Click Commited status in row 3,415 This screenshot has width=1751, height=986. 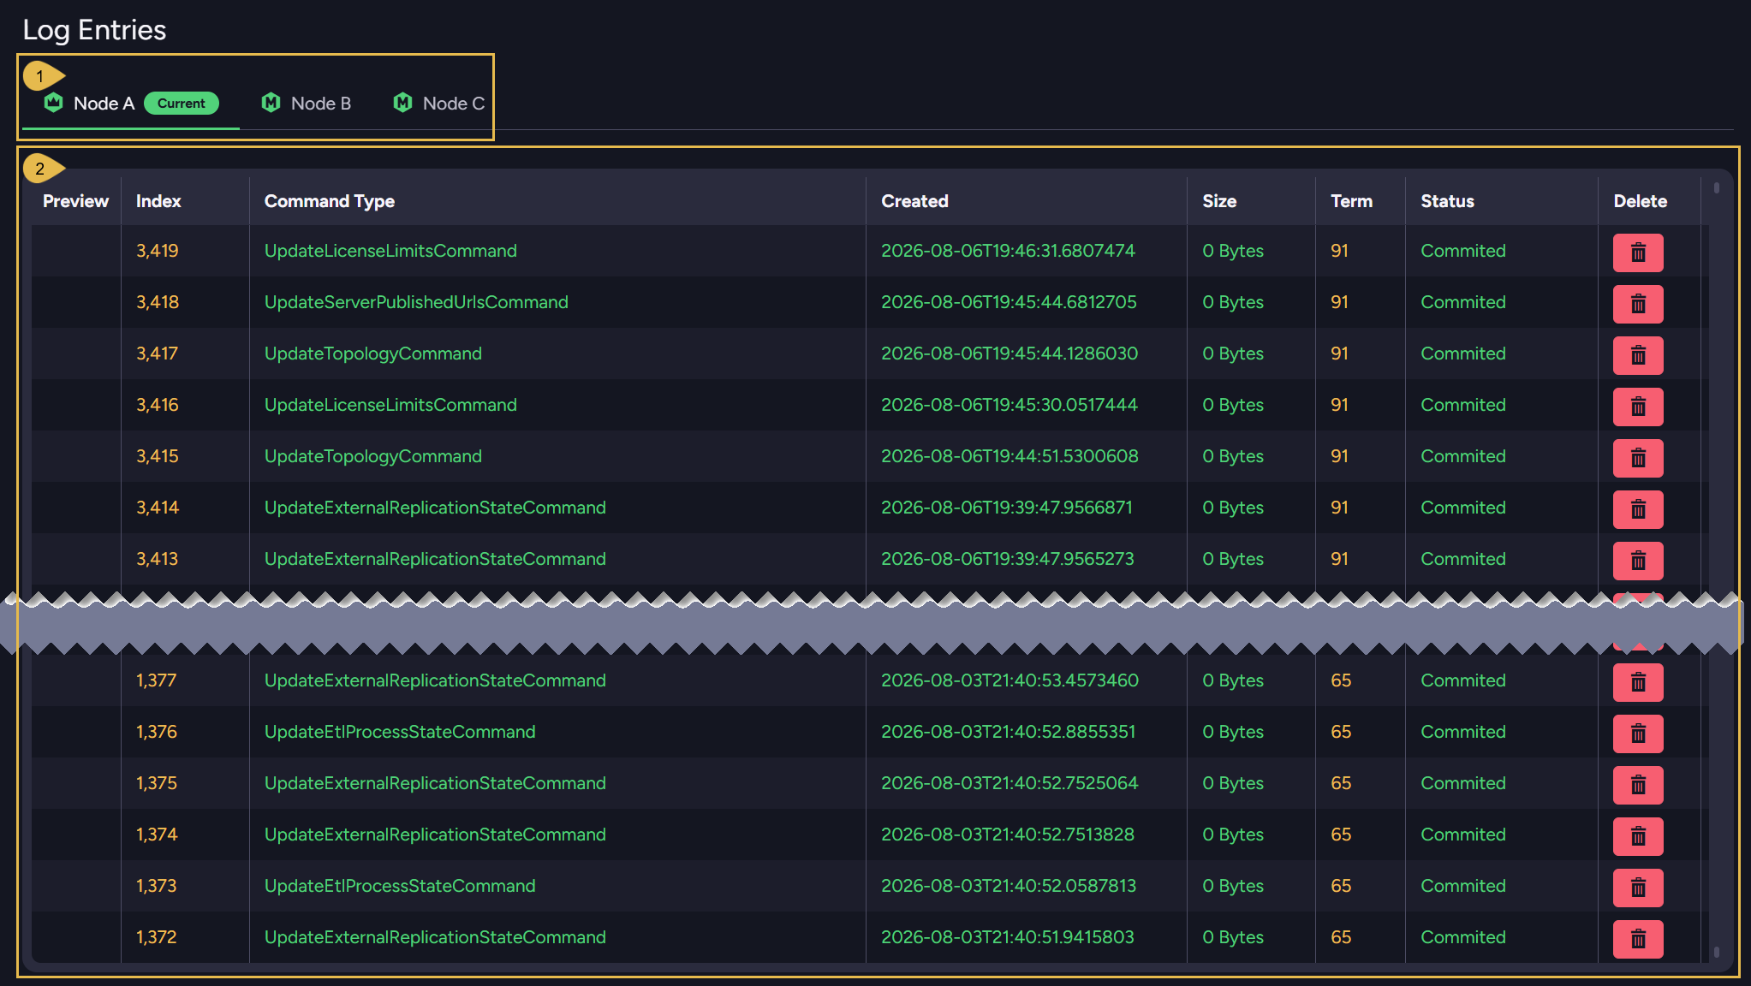coord(1462,456)
